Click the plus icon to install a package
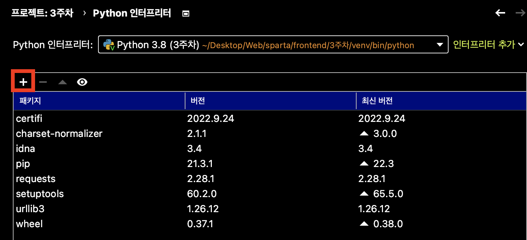The height and width of the screenshot is (240, 527). [23, 82]
